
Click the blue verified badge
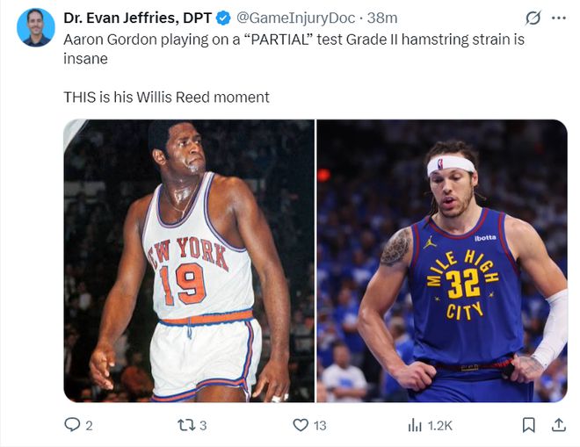224,18
